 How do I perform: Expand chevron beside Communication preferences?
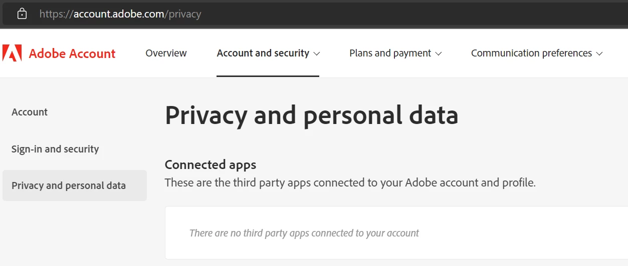599,53
